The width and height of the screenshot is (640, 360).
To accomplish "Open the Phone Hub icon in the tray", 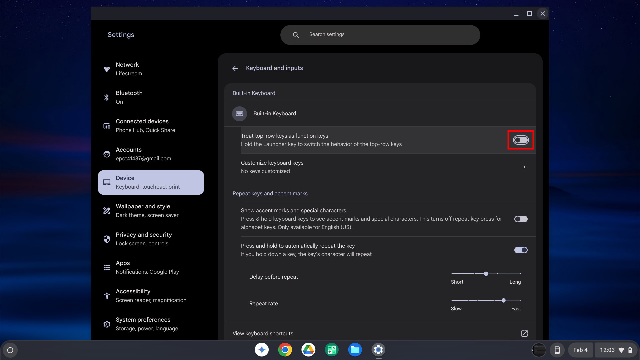I will point(557,350).
